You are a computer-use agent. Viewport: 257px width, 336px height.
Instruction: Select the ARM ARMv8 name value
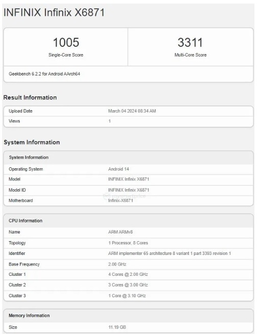point(120,232)
